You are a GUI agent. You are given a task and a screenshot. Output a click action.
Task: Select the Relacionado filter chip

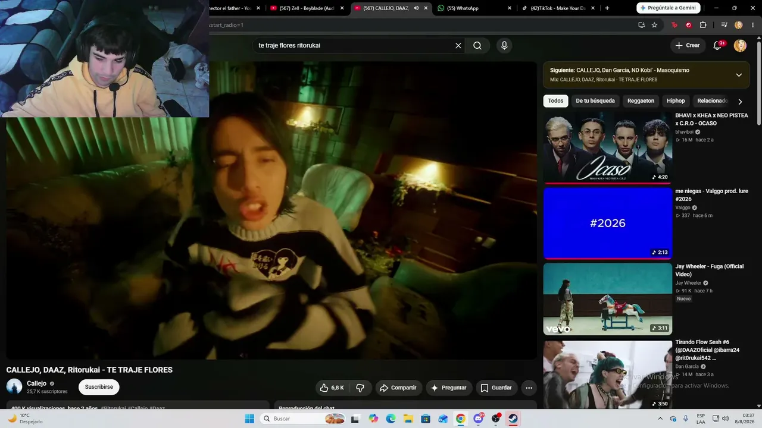[711, 101]
